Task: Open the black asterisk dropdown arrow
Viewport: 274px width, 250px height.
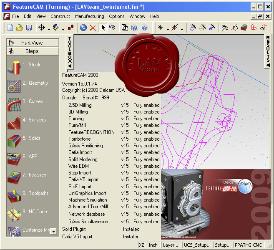Action: (168, 30)
